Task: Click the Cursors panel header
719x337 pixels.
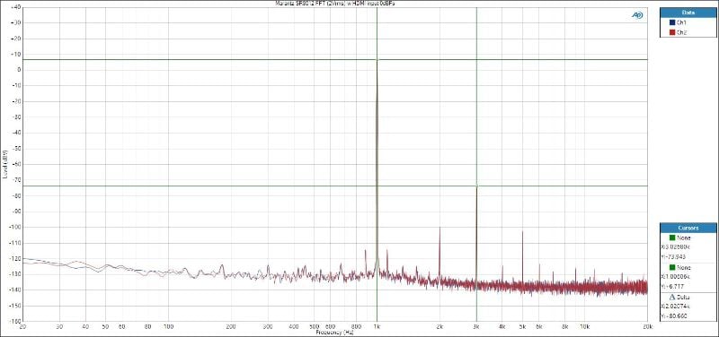Action: [x=688, y=228]
